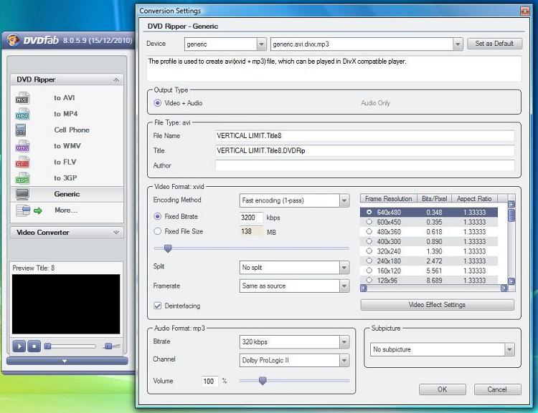The width and height of the screenshot is (538, 413).
Task: Select 'to FLV' ripper mode
Action: pos(65,162)
